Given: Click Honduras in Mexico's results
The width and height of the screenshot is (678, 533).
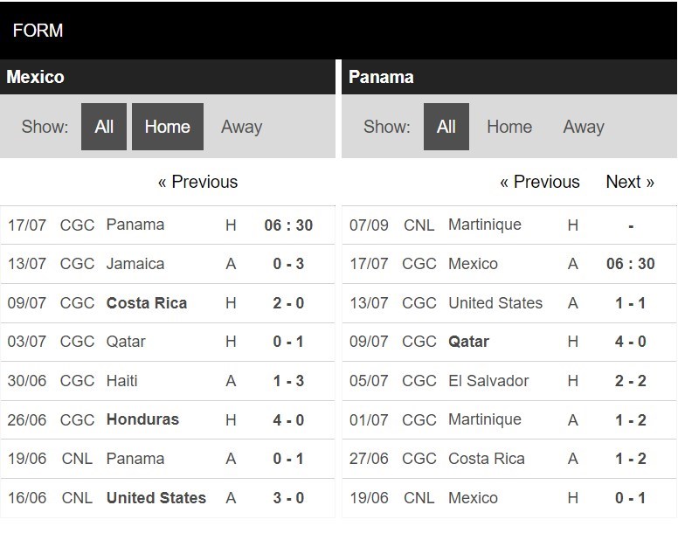Looking at the screenshot, I should (x=142, y=419).
